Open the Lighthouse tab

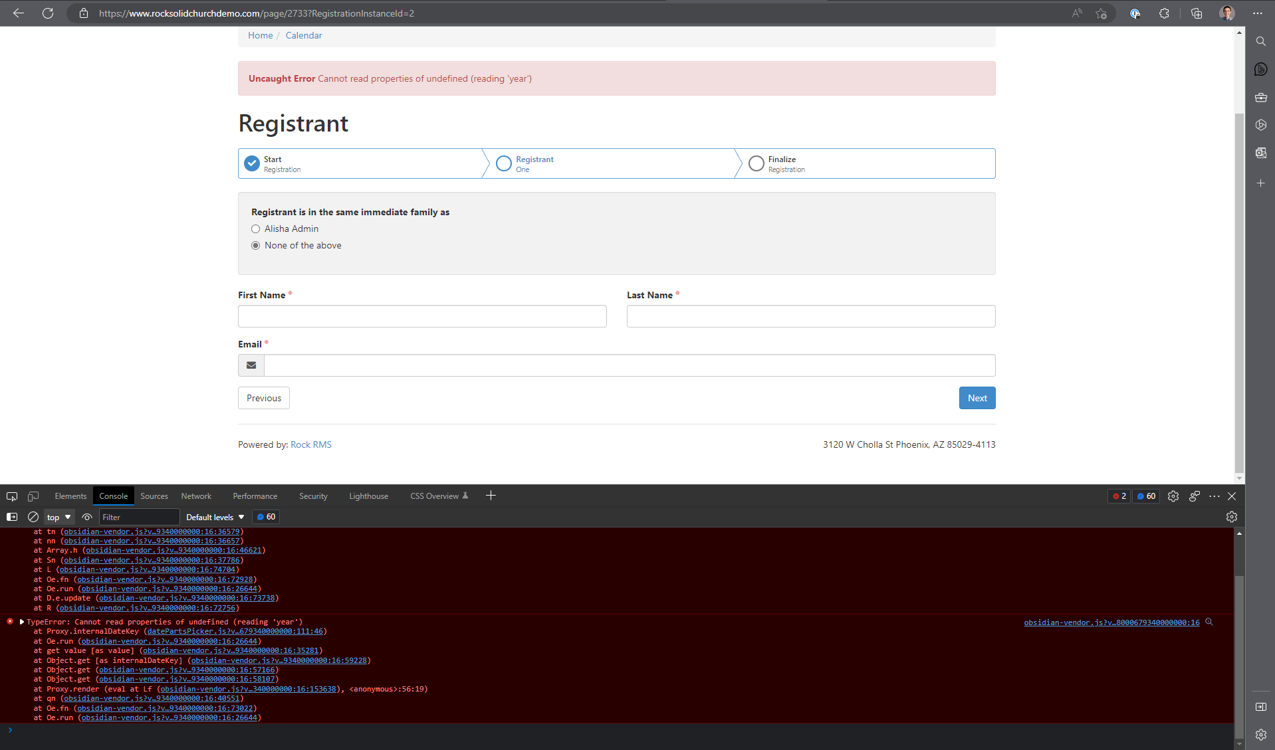click(368, 496)
